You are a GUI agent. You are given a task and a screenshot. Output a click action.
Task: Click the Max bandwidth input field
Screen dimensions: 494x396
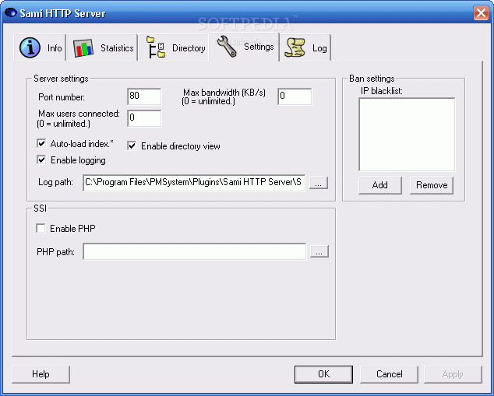[295, 96]
